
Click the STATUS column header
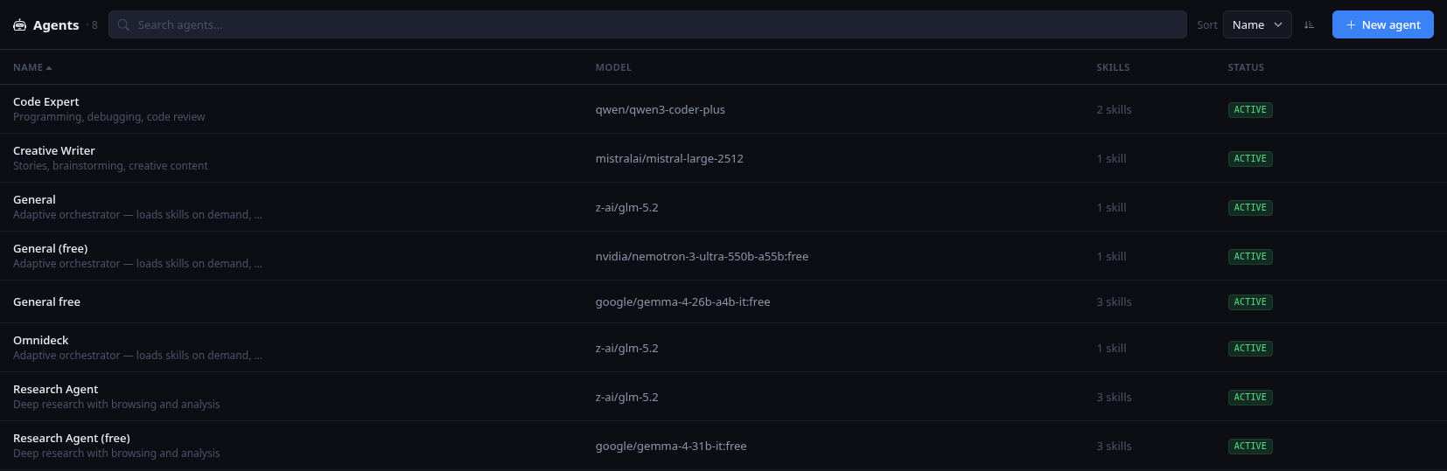1246,67
